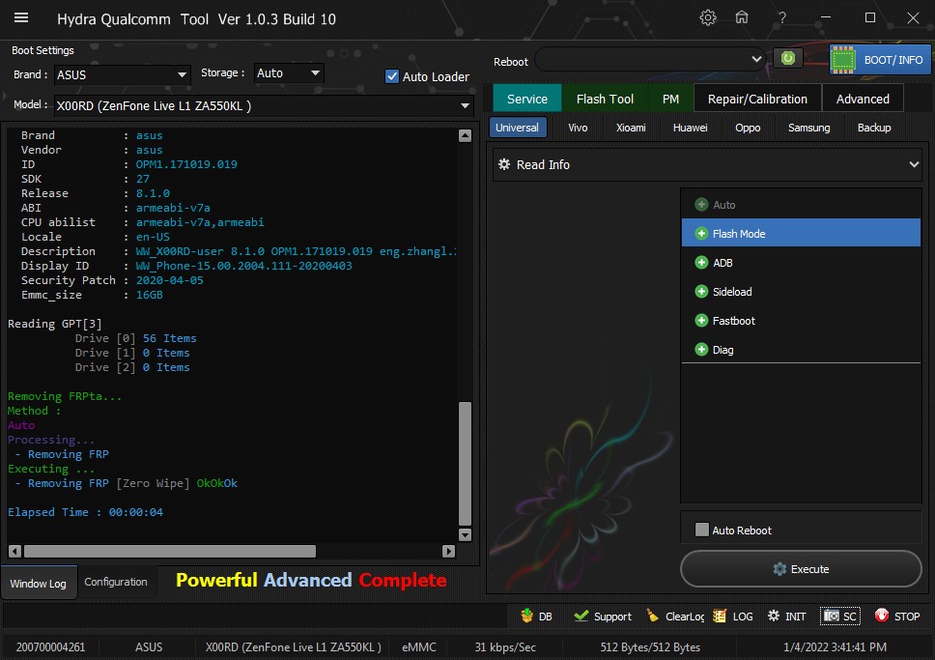
Task: Click the log horizontal scrollbar thumb
Action: click(x=170, y=552)
